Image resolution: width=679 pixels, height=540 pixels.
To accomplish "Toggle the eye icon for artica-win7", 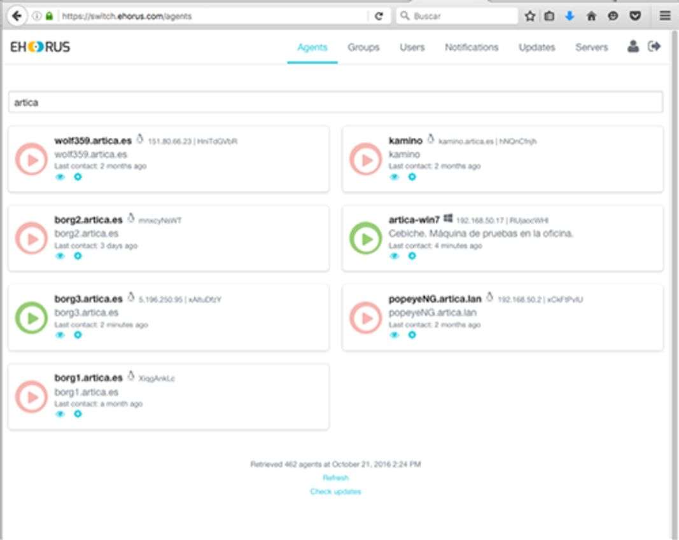I will click(x=395, y=256).
